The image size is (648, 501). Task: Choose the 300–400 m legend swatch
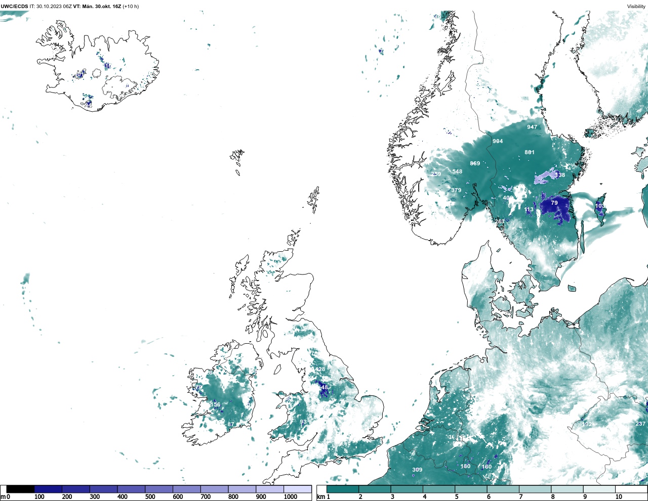104,489
